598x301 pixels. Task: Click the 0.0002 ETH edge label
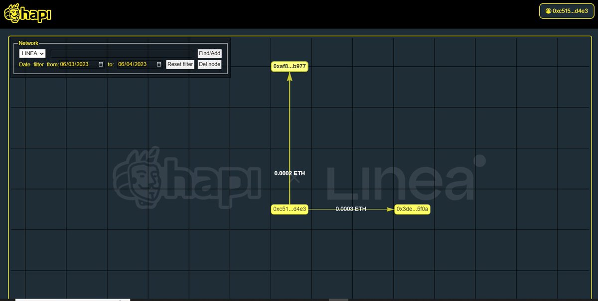tap(290, 173)
